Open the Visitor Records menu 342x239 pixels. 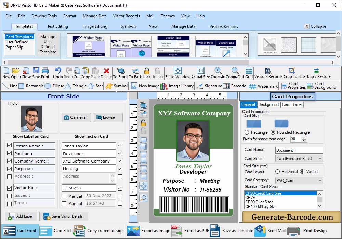[127, 16]
